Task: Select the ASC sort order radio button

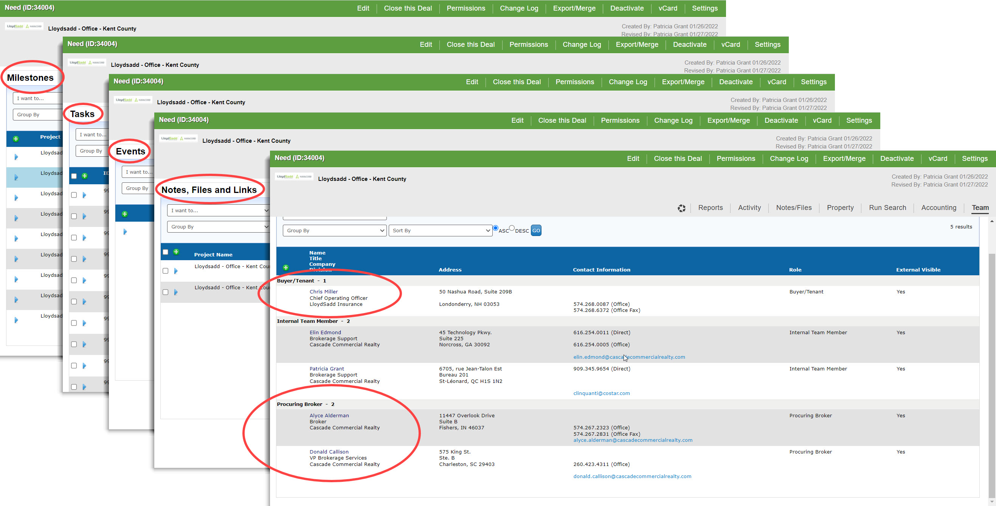Action: 496,228
